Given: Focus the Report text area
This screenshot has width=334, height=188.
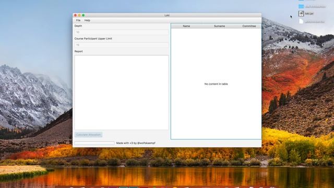Looking at the screenshot, I should pos(122,92).
